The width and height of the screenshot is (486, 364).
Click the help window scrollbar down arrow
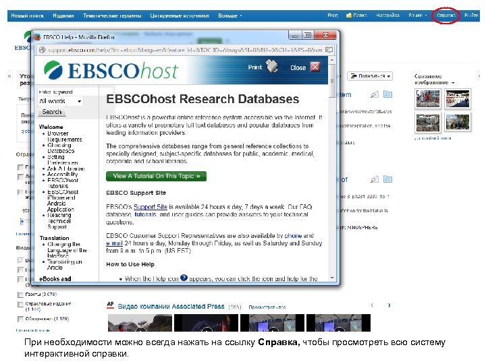pyautogui.click(x=332, y=278)
